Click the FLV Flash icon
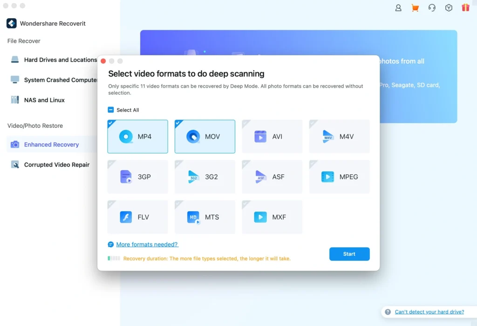 click(126, 217)
